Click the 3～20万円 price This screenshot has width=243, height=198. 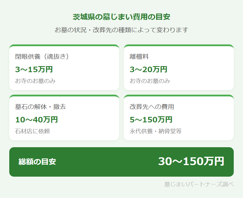coord(148,69)
